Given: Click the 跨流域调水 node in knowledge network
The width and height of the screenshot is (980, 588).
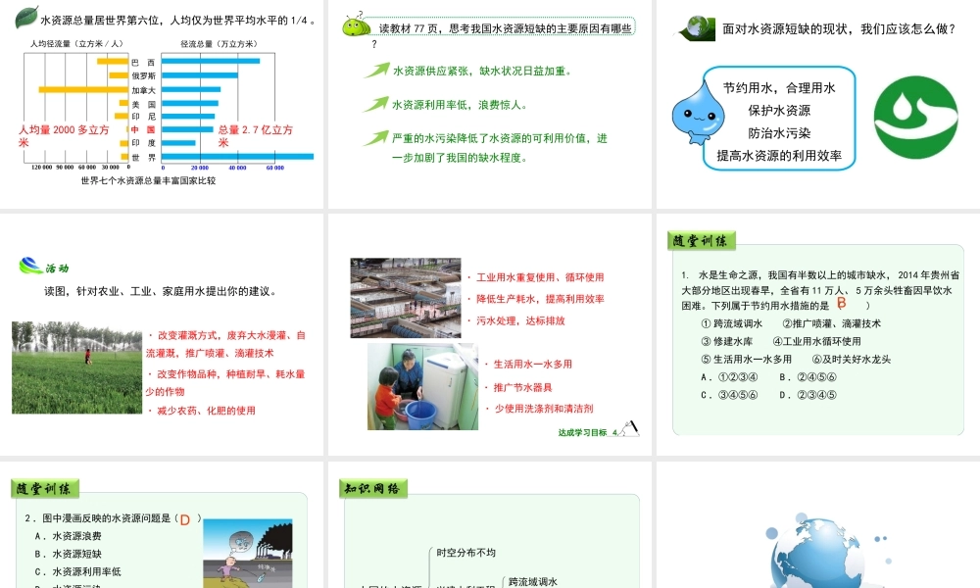Looking at the screenshot, I should [x=532, y=582].
